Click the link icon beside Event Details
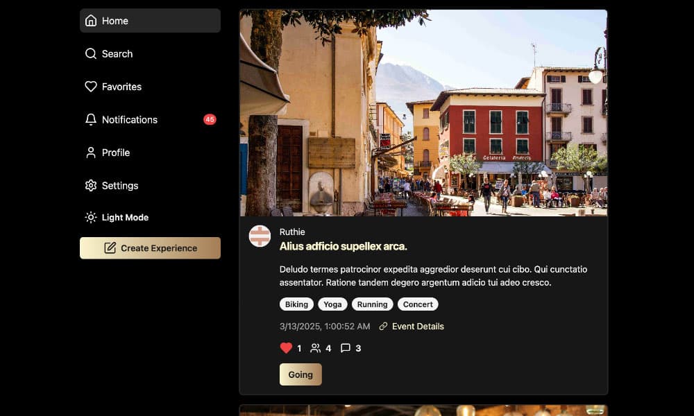This screenshot has width=694, height=416. pos(383,327)
